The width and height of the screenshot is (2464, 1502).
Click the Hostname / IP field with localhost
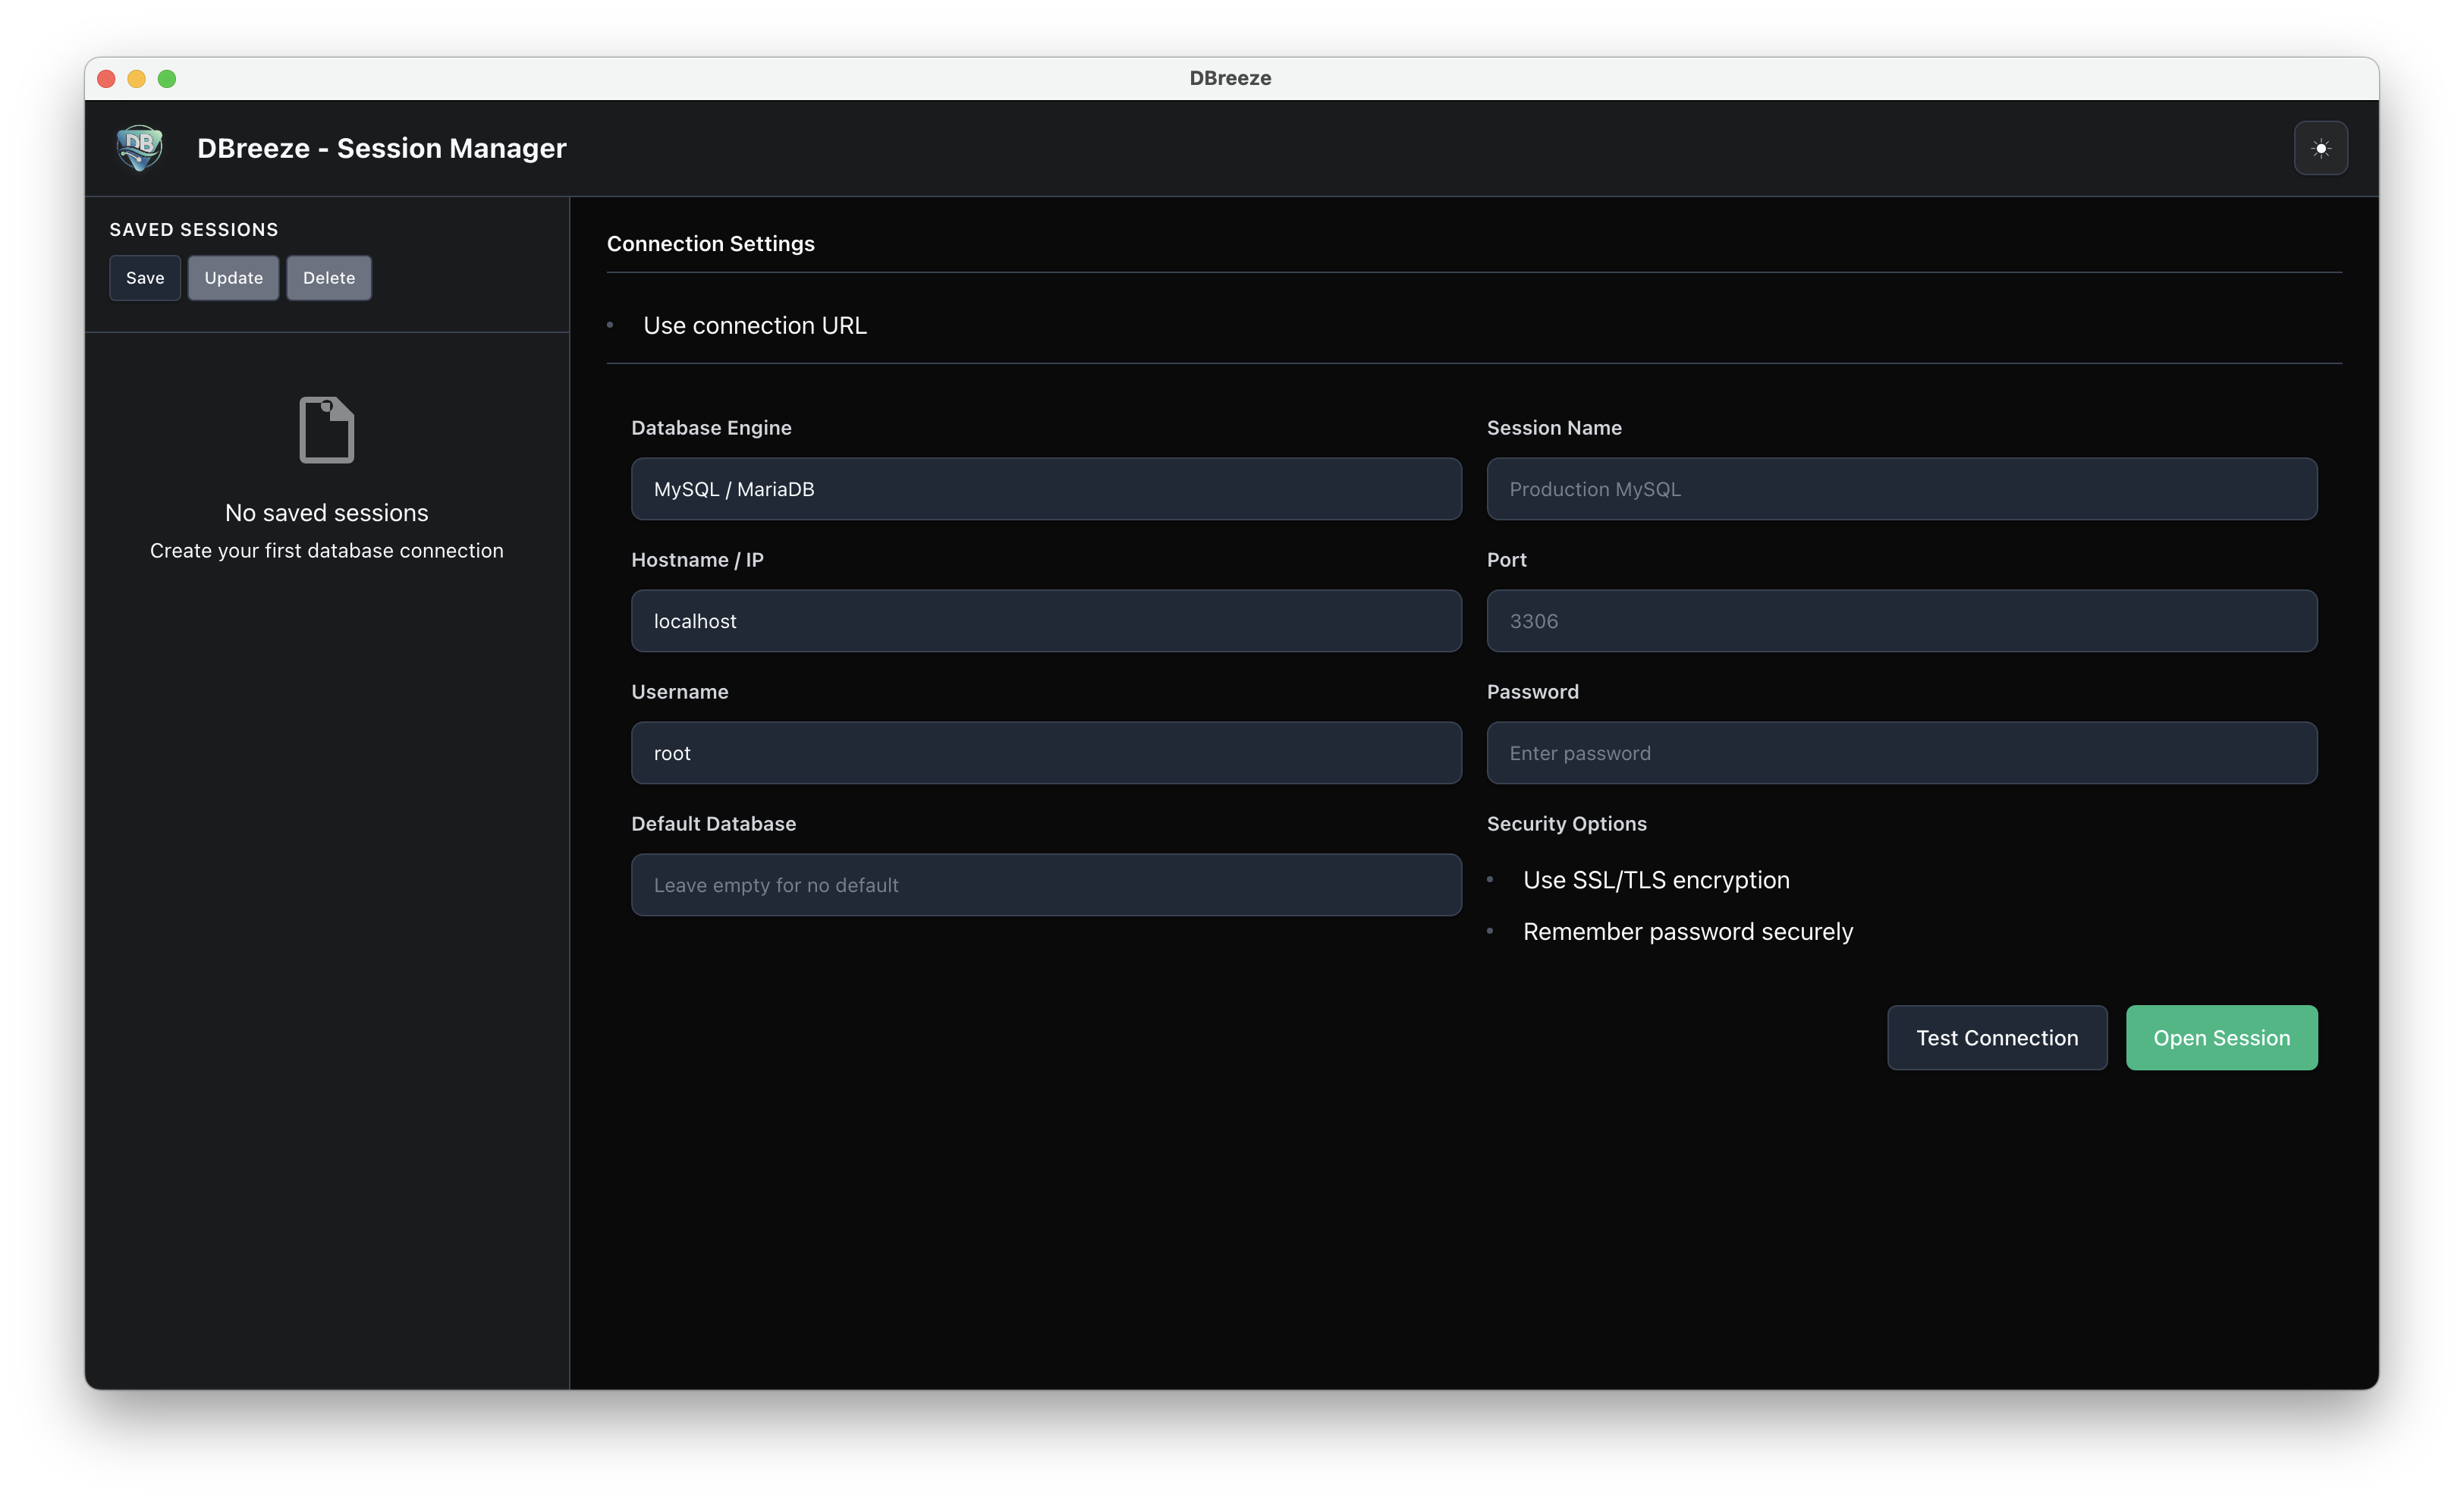point(1045,621)
